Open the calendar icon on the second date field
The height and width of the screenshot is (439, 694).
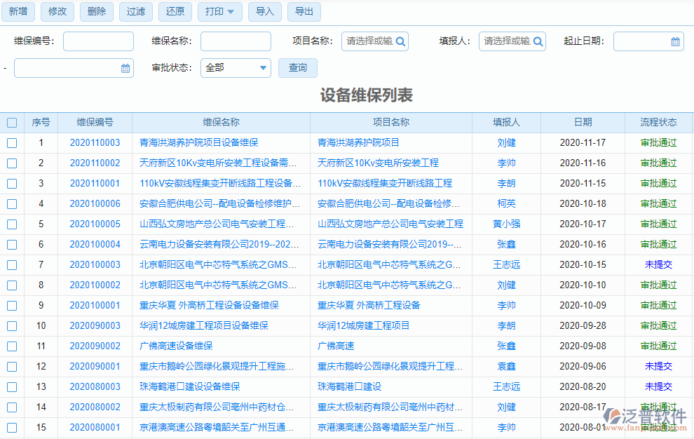pyautogui.click(x=125, y=67)
